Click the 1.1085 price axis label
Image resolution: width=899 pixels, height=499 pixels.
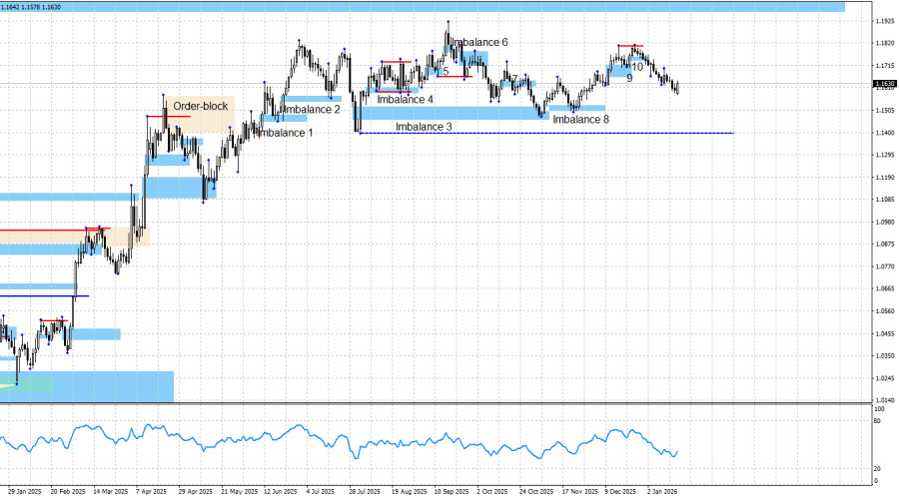pos(885,200)
